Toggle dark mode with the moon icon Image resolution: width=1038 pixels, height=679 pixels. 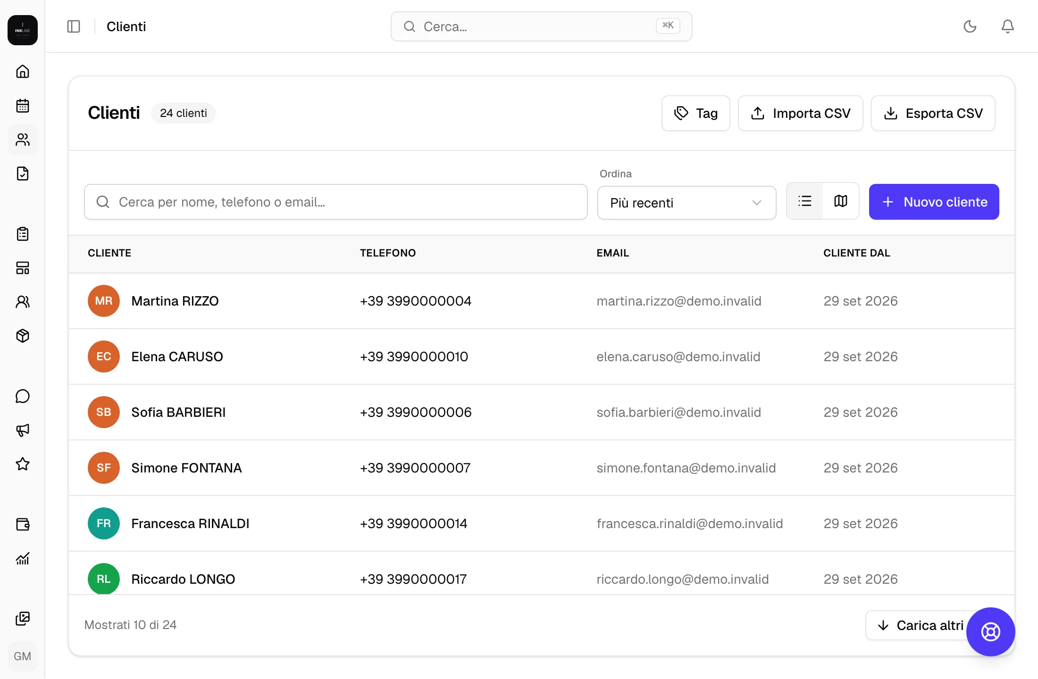970,26
